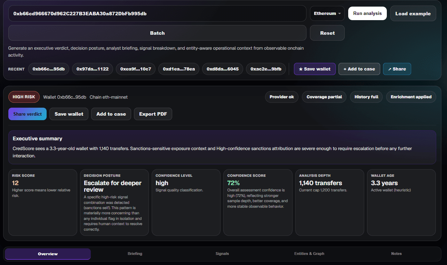Click the Reset button
447x265 pixels.
pyautogui.click(x=327, y=33)
